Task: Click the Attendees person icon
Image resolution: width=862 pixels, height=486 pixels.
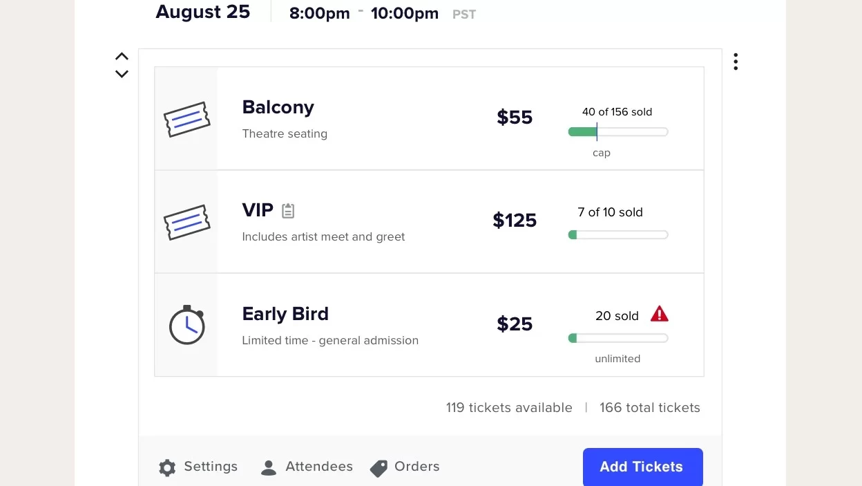Action: (269, 468)
